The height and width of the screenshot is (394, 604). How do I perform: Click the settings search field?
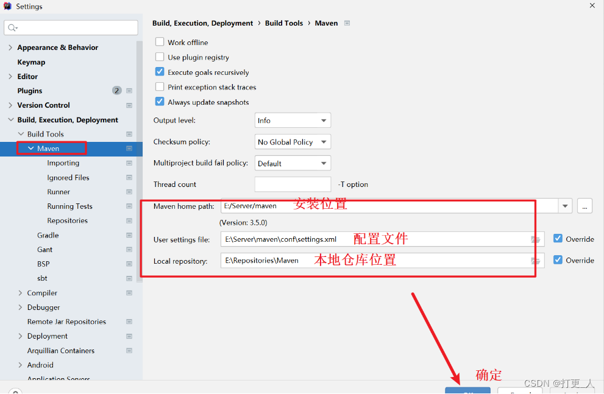pos(71,27)
